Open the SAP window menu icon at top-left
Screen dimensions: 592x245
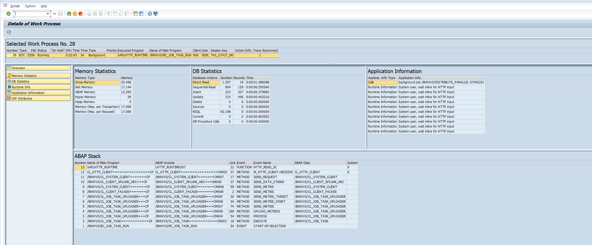pos(5,6)
